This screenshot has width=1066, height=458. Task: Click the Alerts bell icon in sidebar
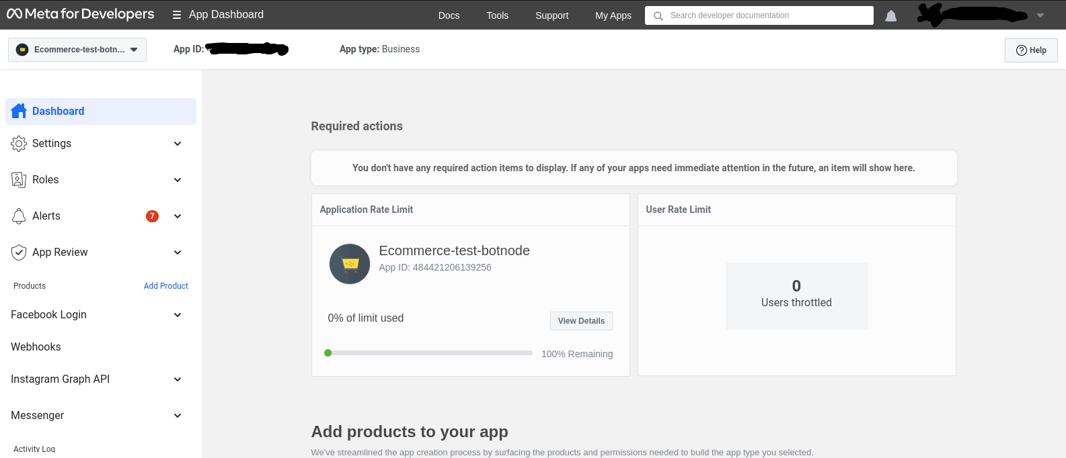[19, 216]
